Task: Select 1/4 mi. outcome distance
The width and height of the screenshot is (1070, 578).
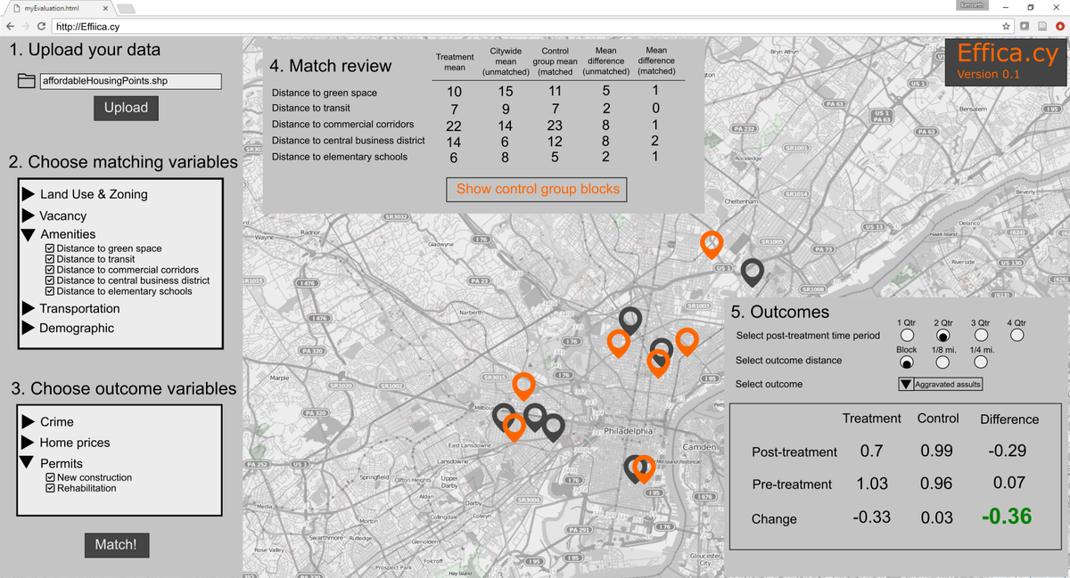Action: (980, 362)
